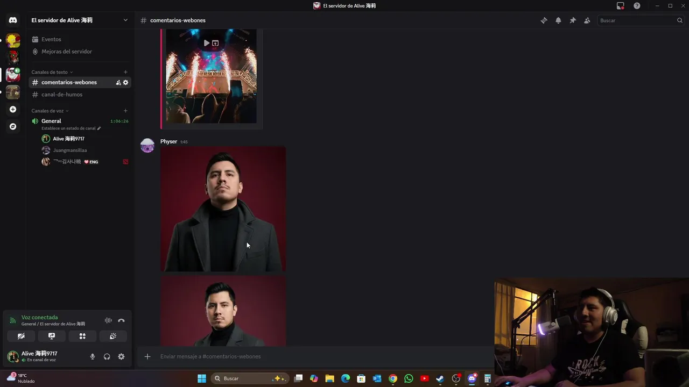Viewport: 689px width, 387px height.
Task: Click the Voz conectada status text
Action: (x=39, y=317)
